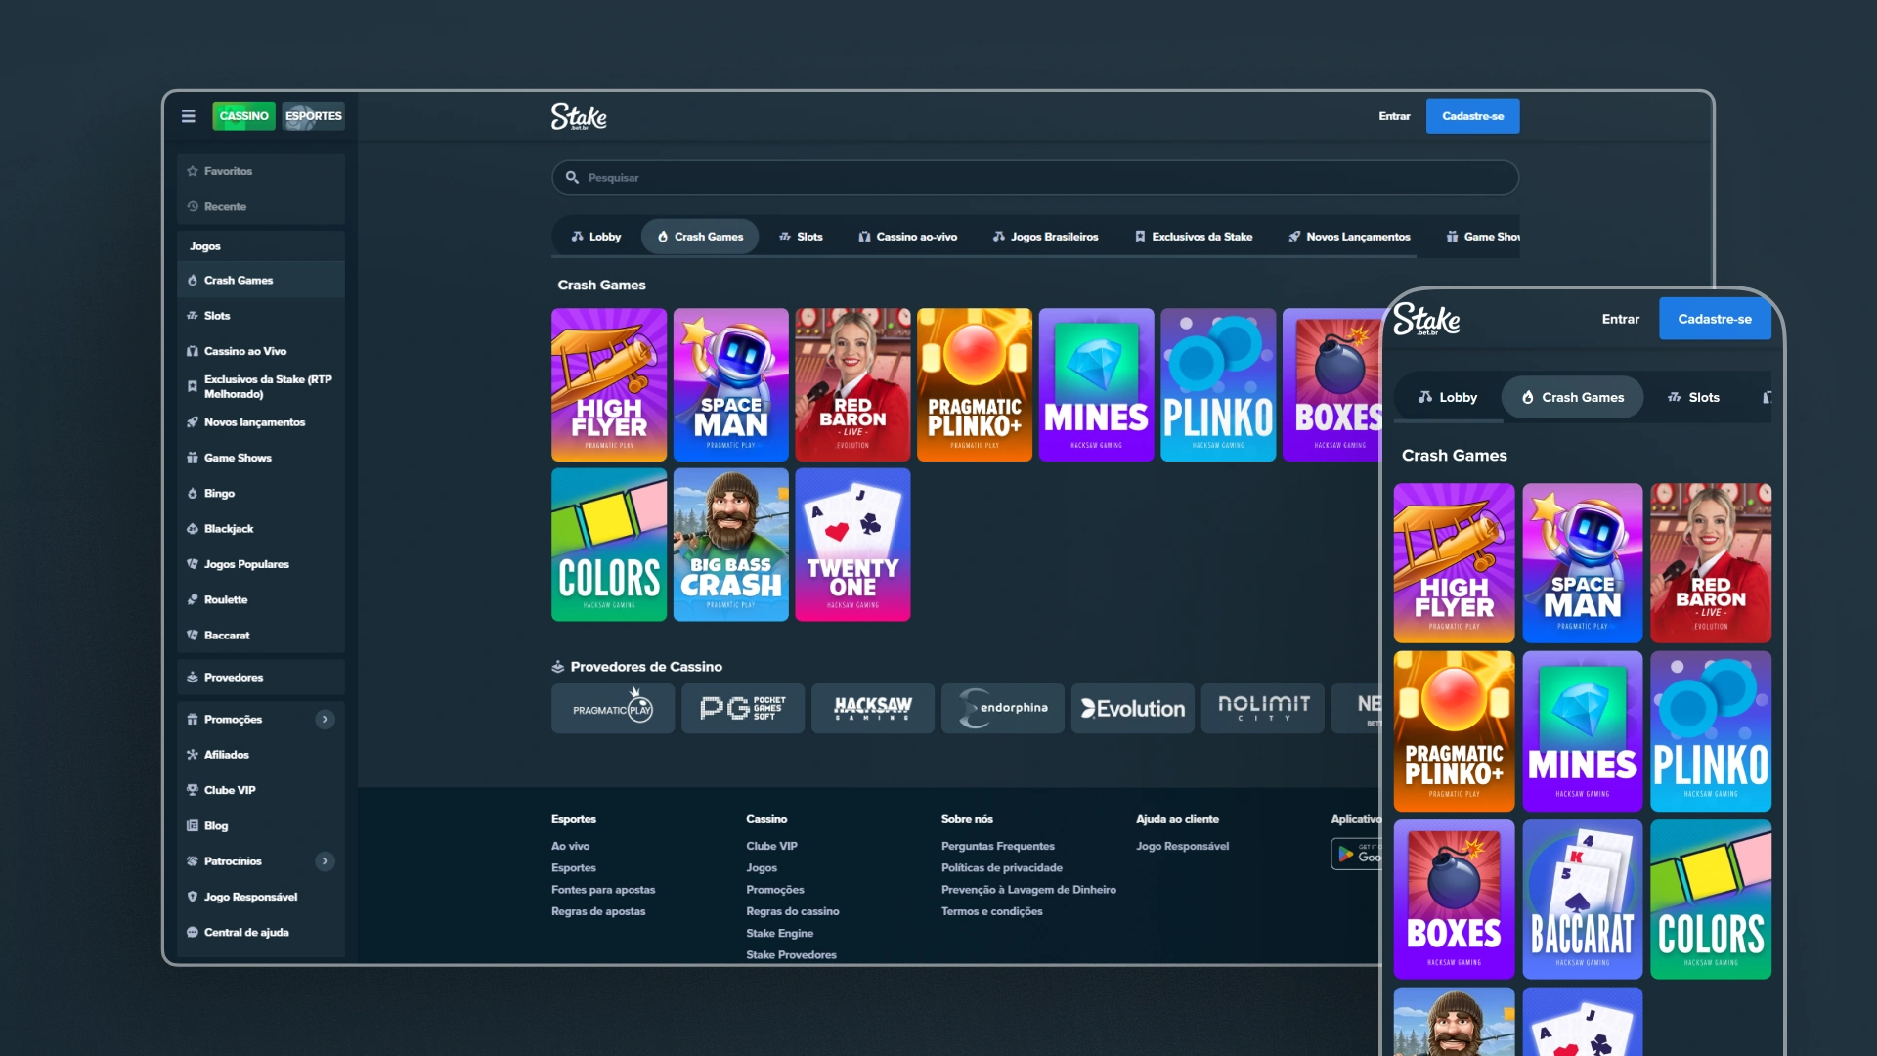Click Entrar in mobile view
The image size is (1877, 1056).
(1621, 319)
